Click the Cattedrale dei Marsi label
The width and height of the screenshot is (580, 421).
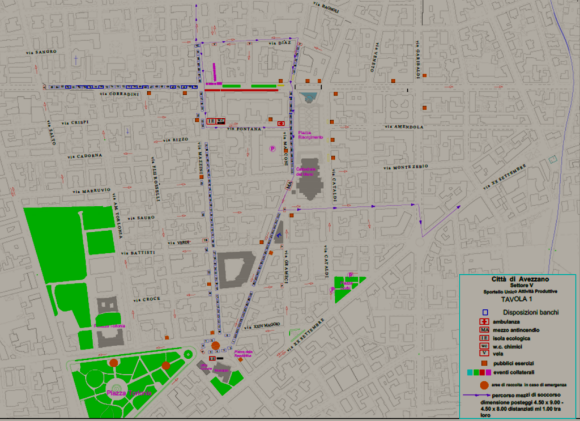point(308,172)
